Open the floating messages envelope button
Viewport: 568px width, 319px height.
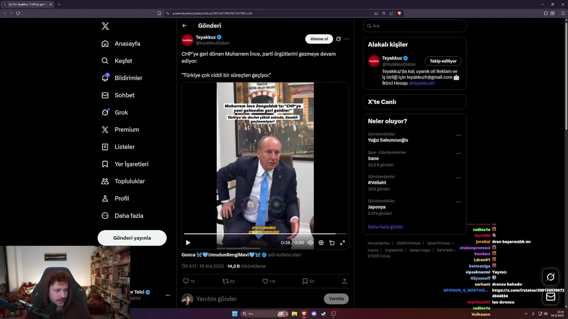click(551, 297)
